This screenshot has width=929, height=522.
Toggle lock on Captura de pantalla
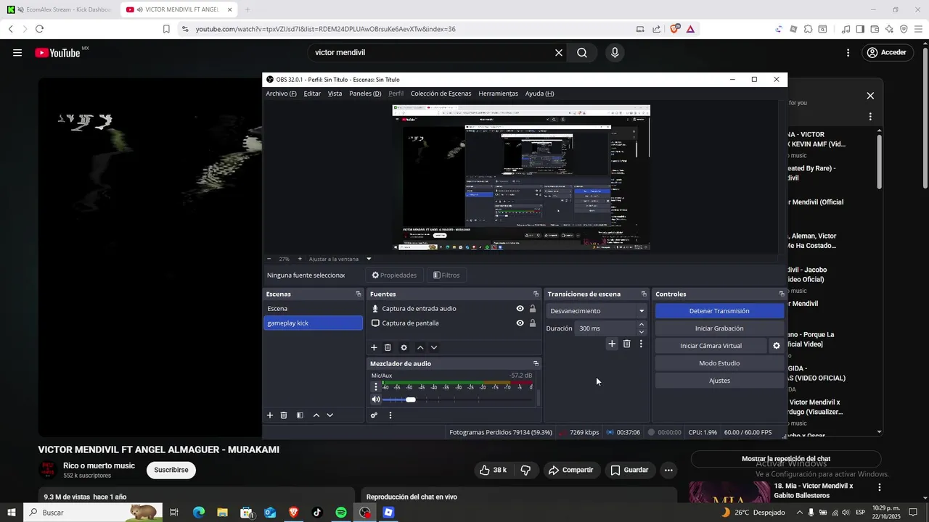coord(533,323)
